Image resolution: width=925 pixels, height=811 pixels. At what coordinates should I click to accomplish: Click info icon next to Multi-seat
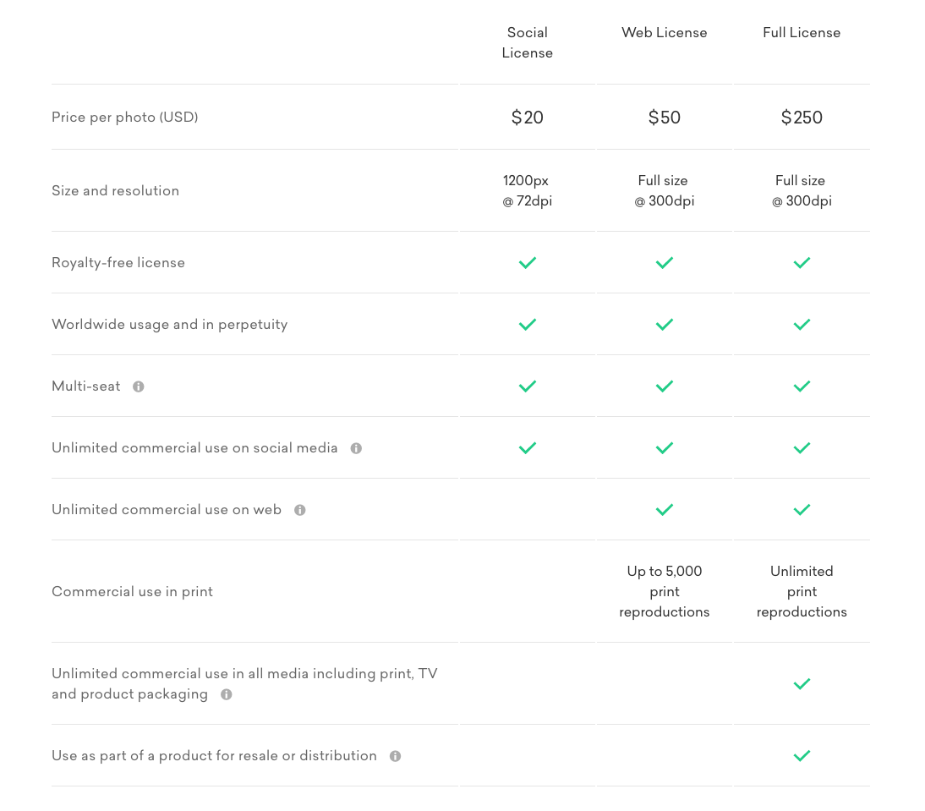click(x=139, y=386)
